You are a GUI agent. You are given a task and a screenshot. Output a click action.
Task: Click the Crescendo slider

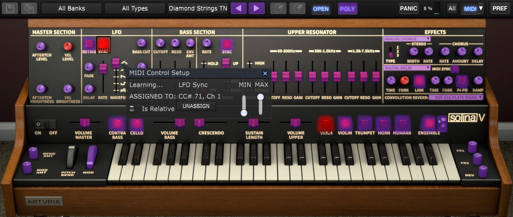pos(199,122)
